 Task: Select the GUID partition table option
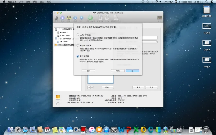pos(78,35)
